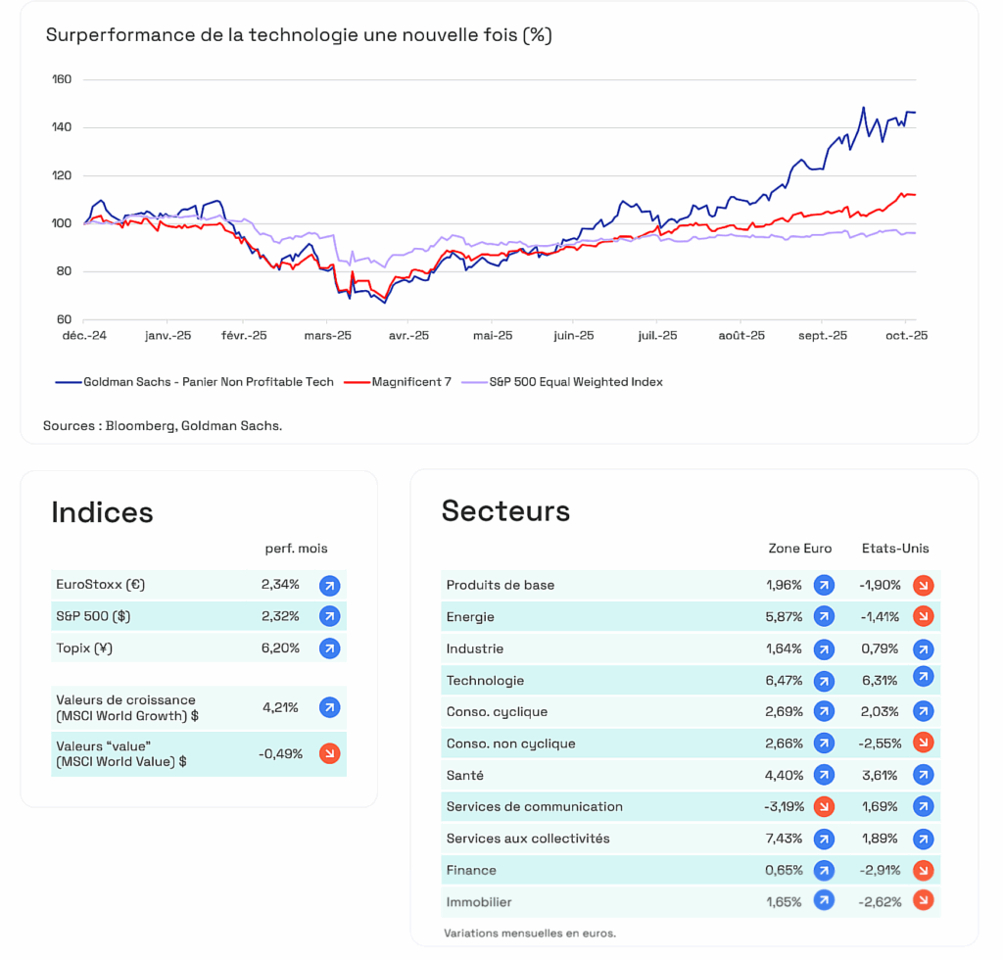Click the Sources: Bloomberg, Goldman Sachs text
The image size is (1003, 960).
[x=163, y=426]
